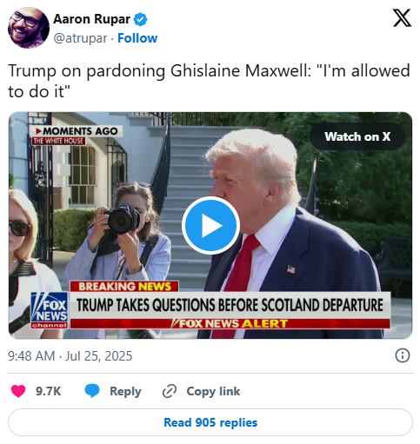Select the Copy link text
420x444 pixels.
(213, 391)
